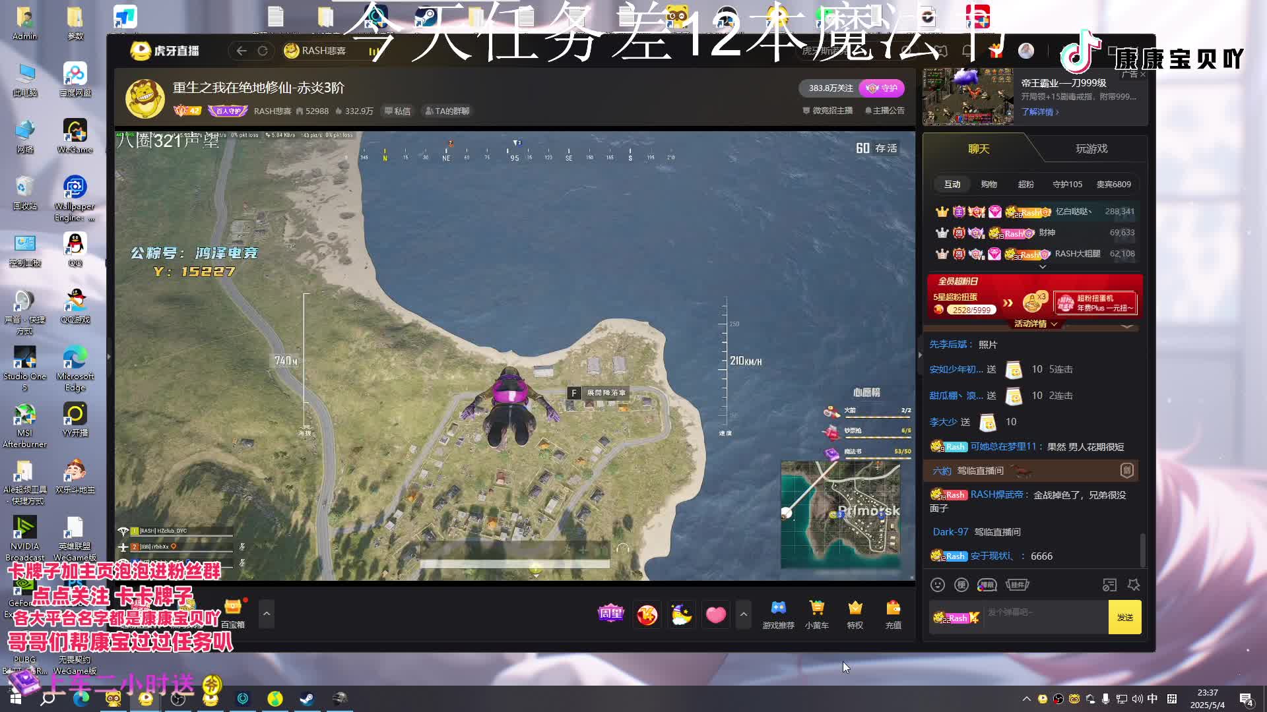Click the 383.8万关注 follow button
This screenshot has width=1267, height=712.
830,88
